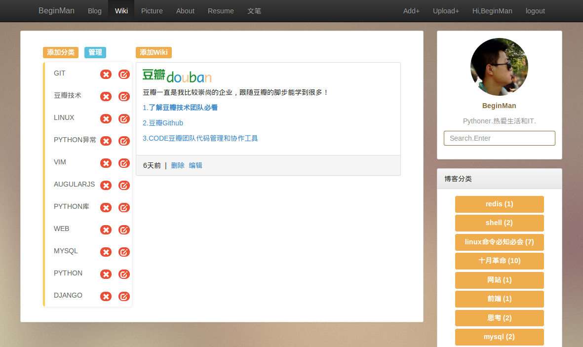Select the 网站 (1) category

point(500,280)
